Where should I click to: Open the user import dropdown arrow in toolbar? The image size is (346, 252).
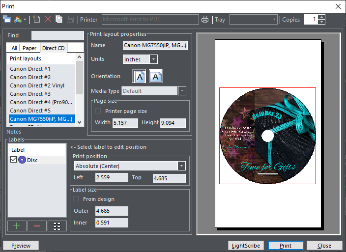pyautogui.click(x=25, y=20)
